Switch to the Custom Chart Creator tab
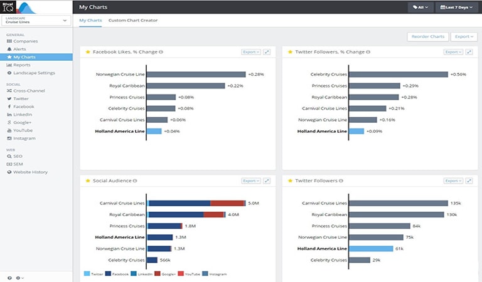Viewport: 482px width, 282px height. click(x=133, y=20)
